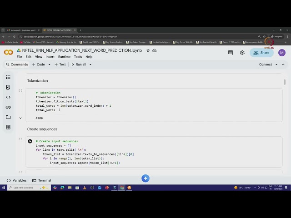
Task: Click the Connect button
Action: (266, 64)
